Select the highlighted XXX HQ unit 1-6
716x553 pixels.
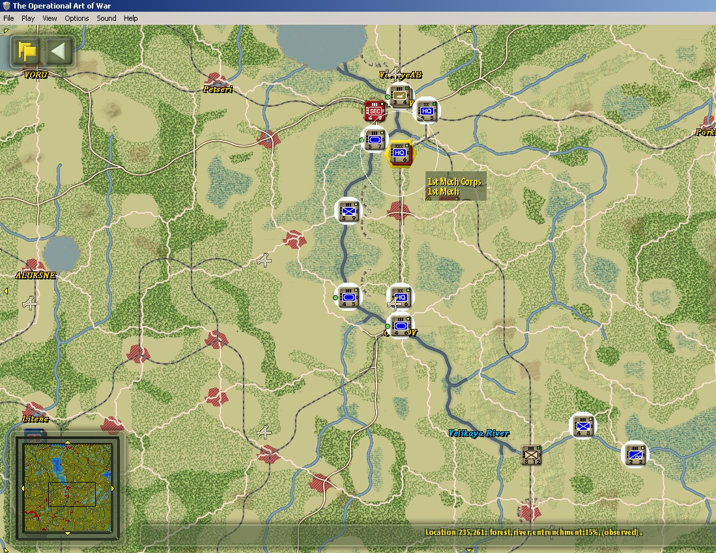click(x=399, y=154)
